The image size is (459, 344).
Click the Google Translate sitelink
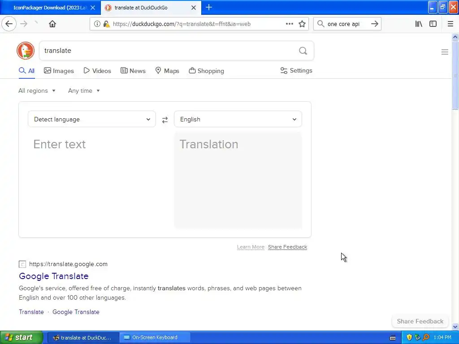click(76, 312)
